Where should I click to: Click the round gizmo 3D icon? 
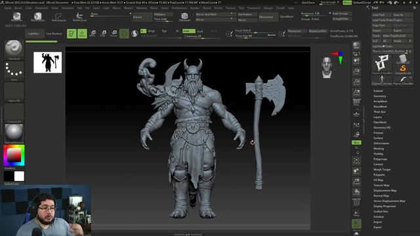pos(124,33)
